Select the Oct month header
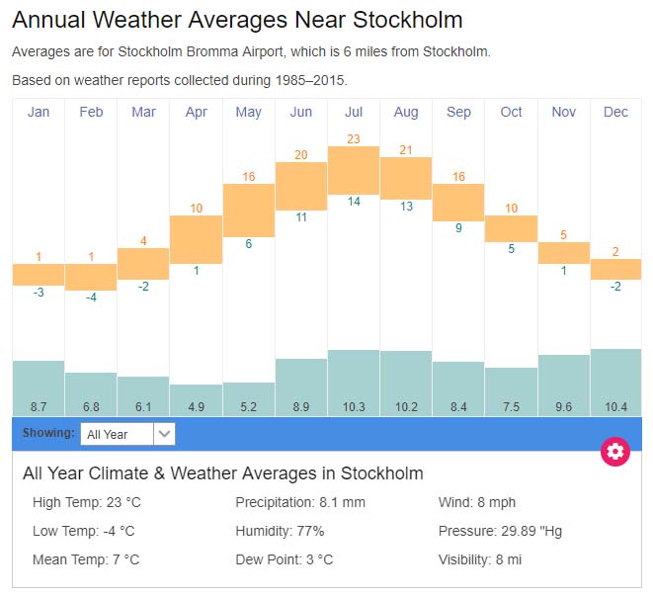 [511, 112]
